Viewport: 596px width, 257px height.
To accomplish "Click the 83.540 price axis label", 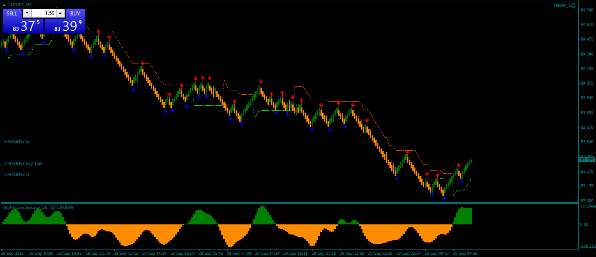I will pos(587,142).
